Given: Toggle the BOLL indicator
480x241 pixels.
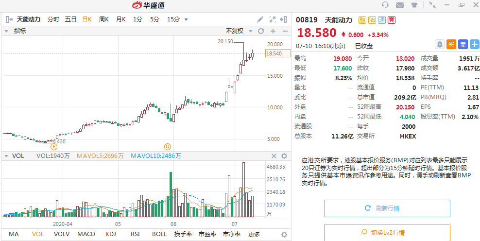Looking at the screenshot, I should click(159, 234).
